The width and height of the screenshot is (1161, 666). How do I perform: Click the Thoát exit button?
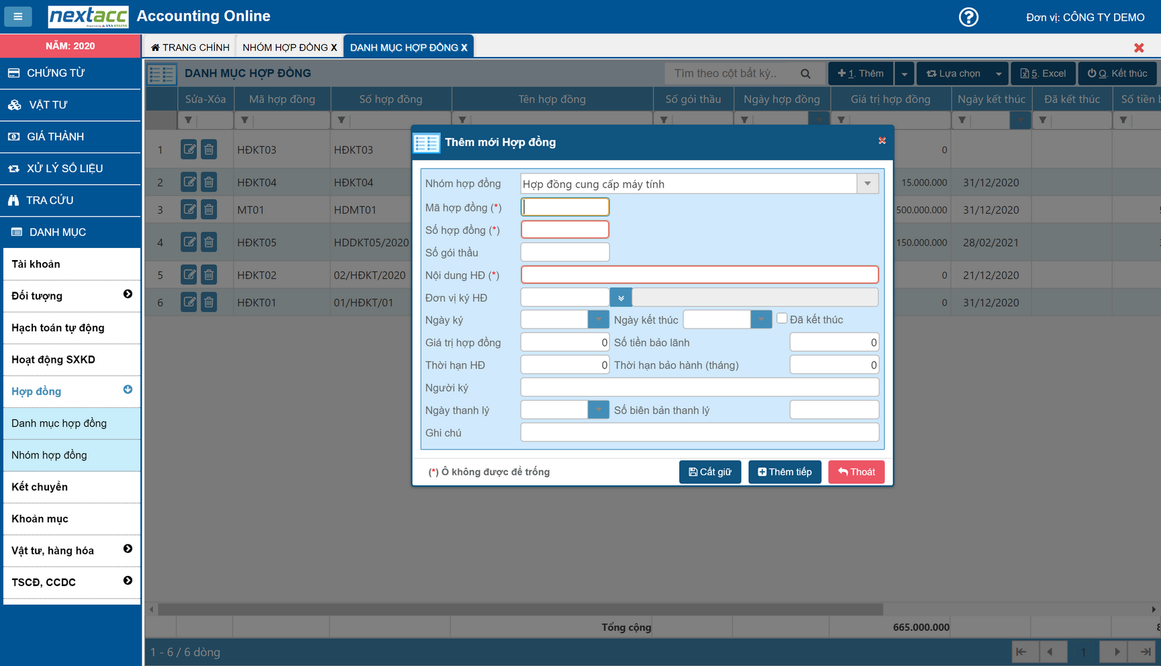pos(856,472)
